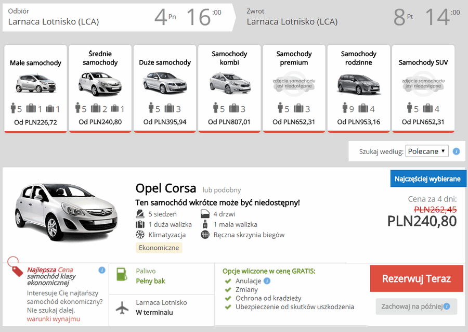Click the sedan image in Duże samochody

165,83
